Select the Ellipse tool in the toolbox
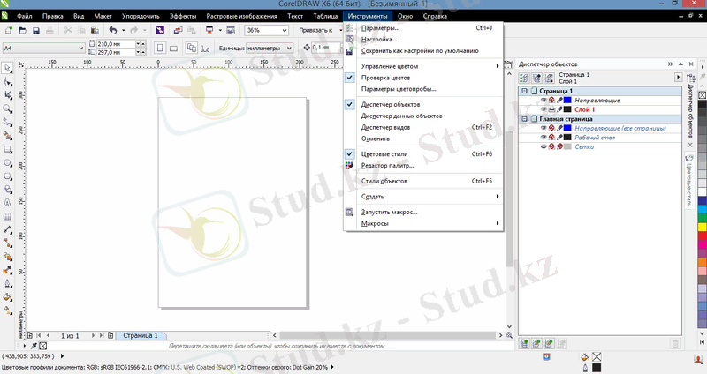 pyautogui.click(x=8, y=163)
